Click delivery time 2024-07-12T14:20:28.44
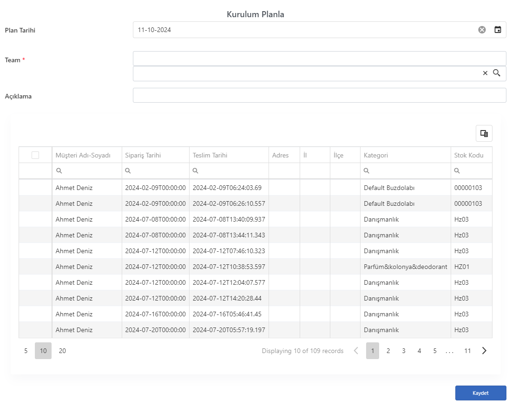 (229, 298)
